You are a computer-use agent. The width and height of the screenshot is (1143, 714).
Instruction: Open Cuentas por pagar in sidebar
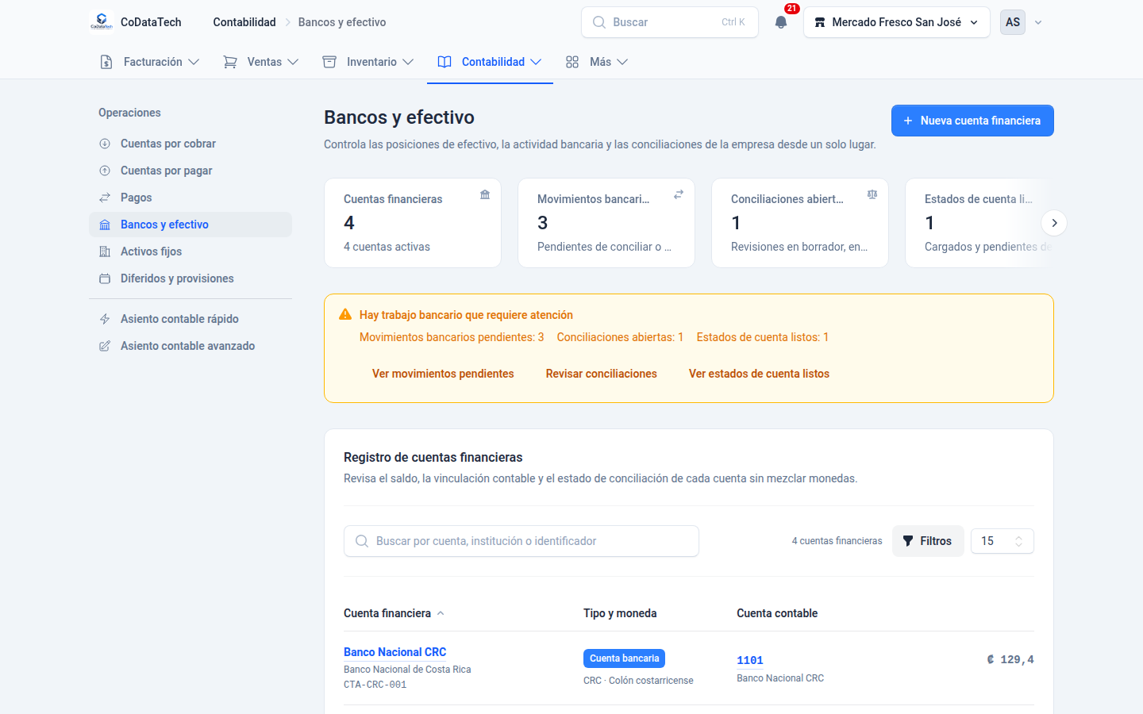[x=190, y=171]
